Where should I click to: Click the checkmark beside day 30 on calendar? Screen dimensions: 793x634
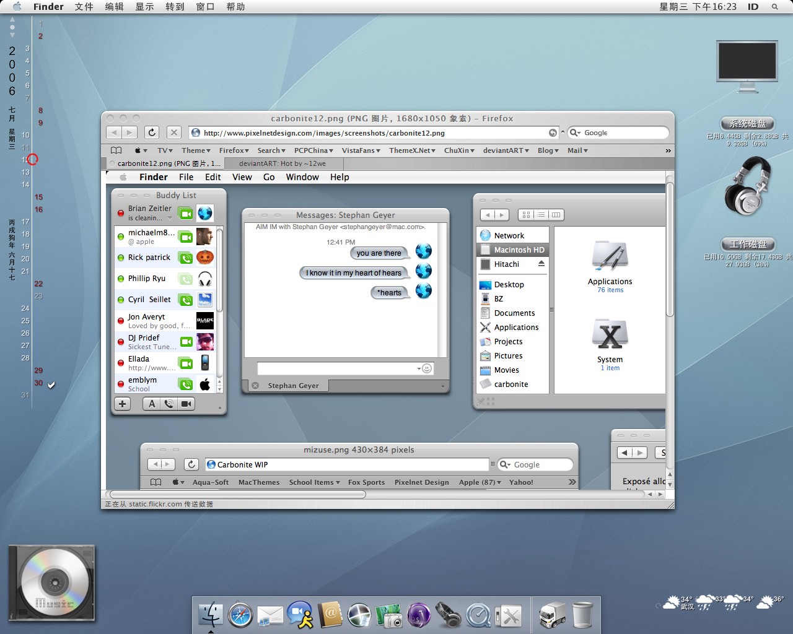[x=51, y=384]
